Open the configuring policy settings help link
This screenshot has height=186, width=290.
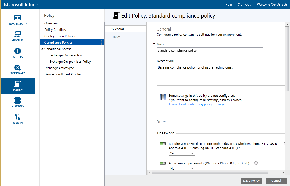pos(197,104)
